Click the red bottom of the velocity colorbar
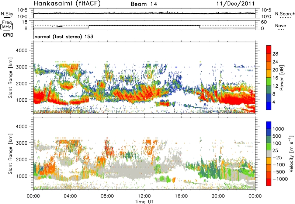The image size is (295, 204). click(x=269, y=182)
